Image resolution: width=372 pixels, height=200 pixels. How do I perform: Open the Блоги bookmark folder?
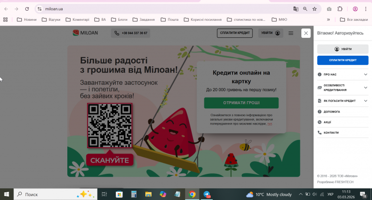(119, 20)
